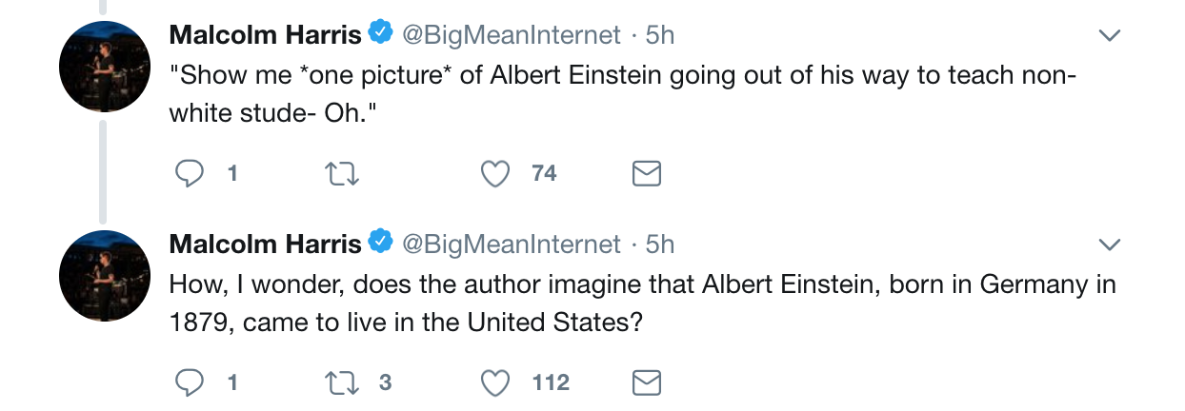Screen dimensions: 1185x411
Task: Send the "Show me one picture" tweet via message
Action: pyautogui.click(x=647, y=173)
